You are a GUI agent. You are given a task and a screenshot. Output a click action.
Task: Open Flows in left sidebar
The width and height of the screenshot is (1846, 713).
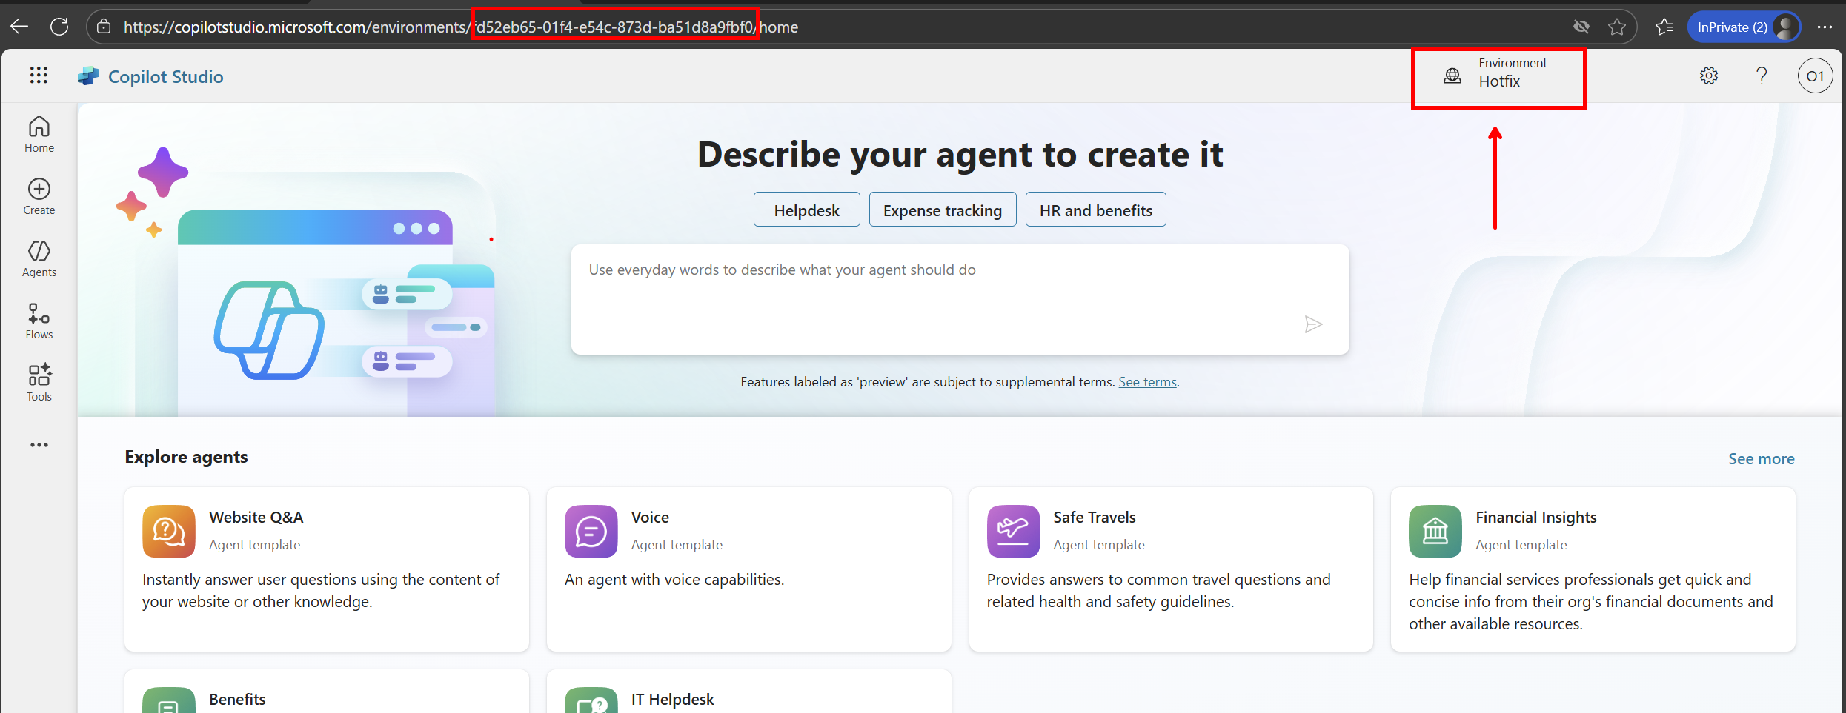pyautogui.click(x=39, y=321)
